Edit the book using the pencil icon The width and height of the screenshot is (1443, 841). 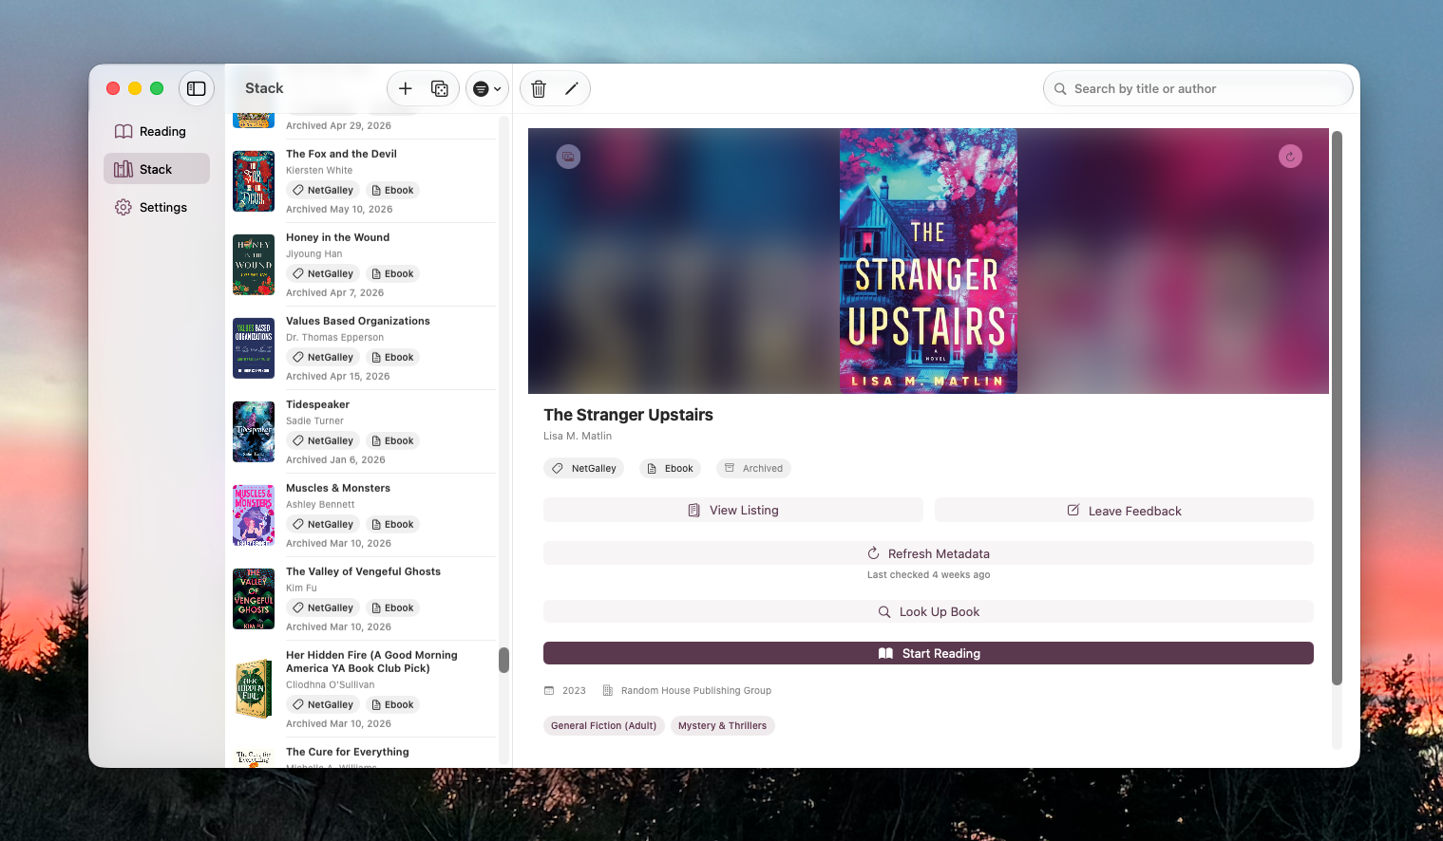click(572, 88)
